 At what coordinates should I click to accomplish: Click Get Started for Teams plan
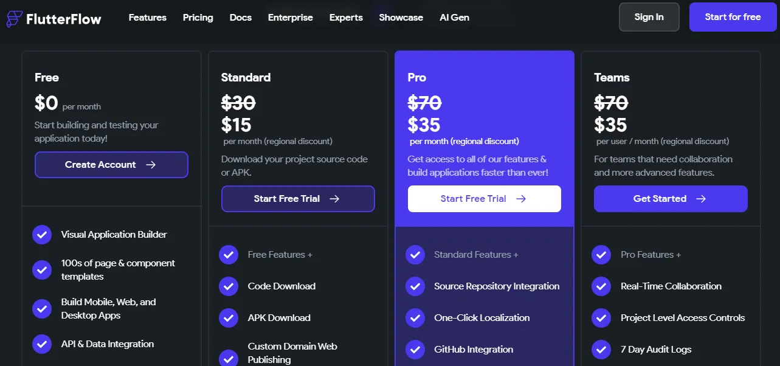pos(670,199)
